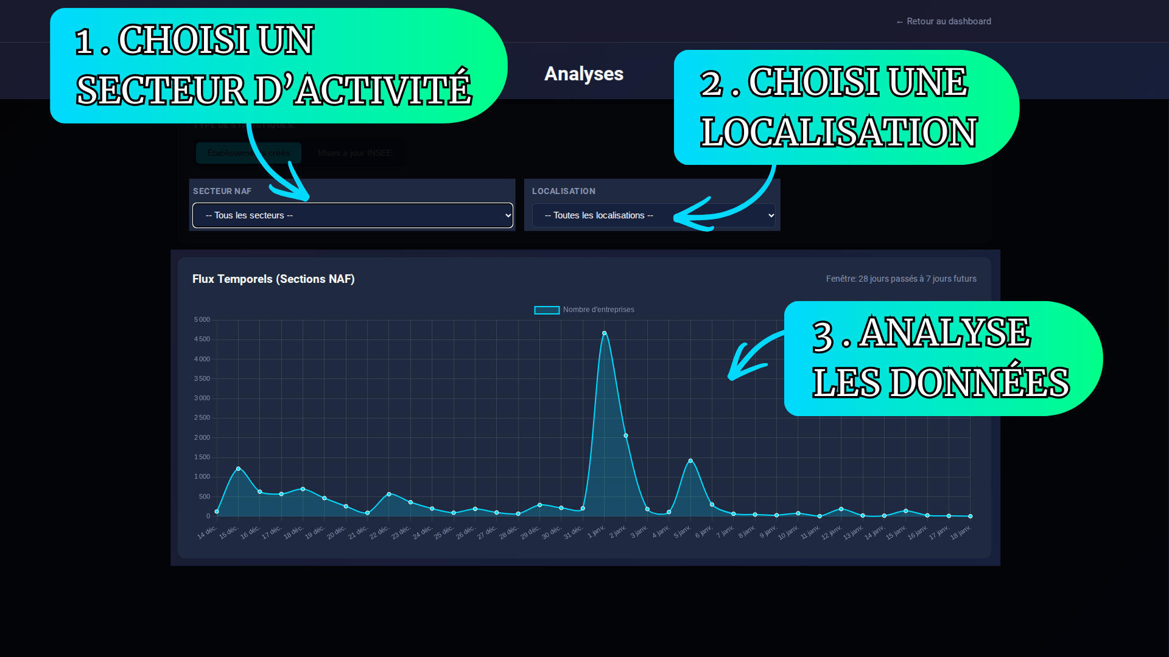Click the SECTEUR NAF panel header
This screenshot has height=657, width=1169.
tap(222, 190)
